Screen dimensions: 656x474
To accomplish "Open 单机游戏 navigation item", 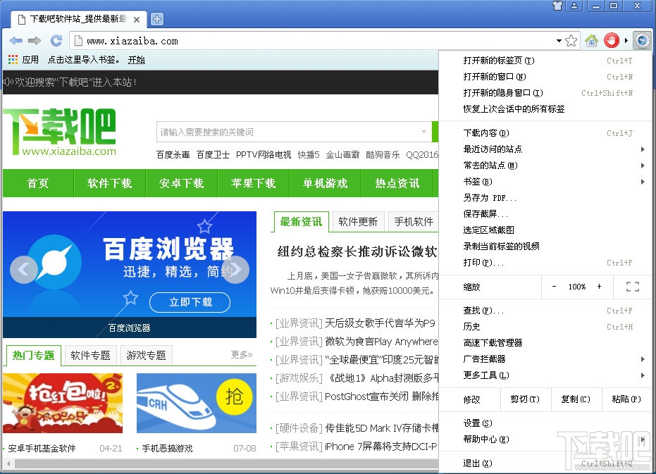I will [326, 183].
